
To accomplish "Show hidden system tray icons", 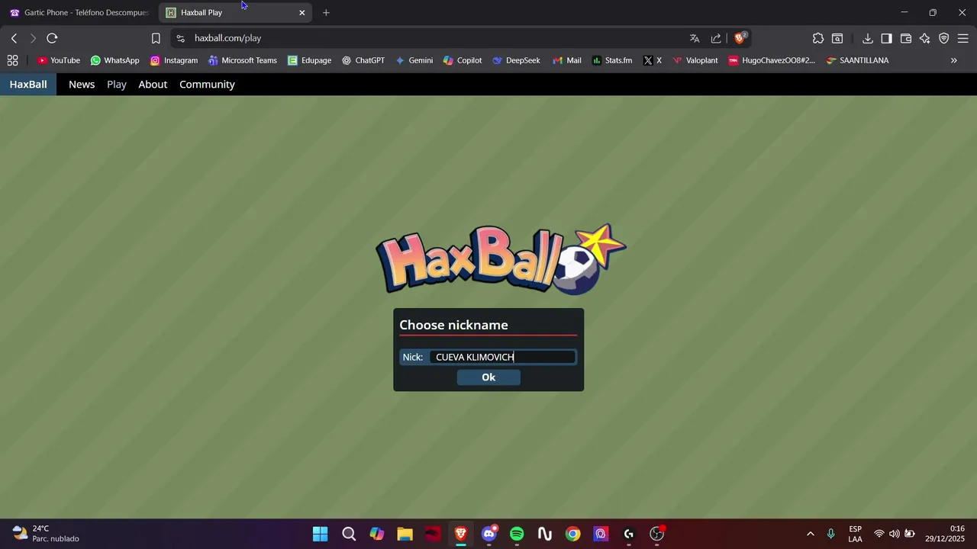I will [810, 534].
